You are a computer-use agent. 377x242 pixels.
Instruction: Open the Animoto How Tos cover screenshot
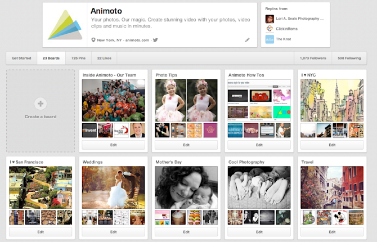click(259, 100)
